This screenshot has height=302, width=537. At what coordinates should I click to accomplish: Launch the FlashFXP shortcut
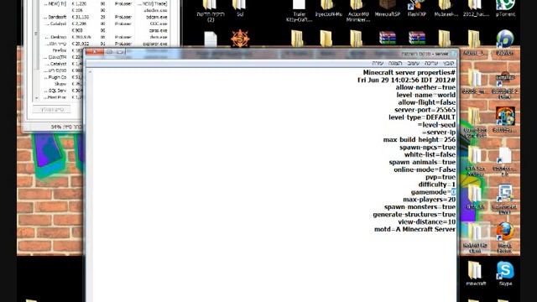pyautogui.click(x=417, y=8)
